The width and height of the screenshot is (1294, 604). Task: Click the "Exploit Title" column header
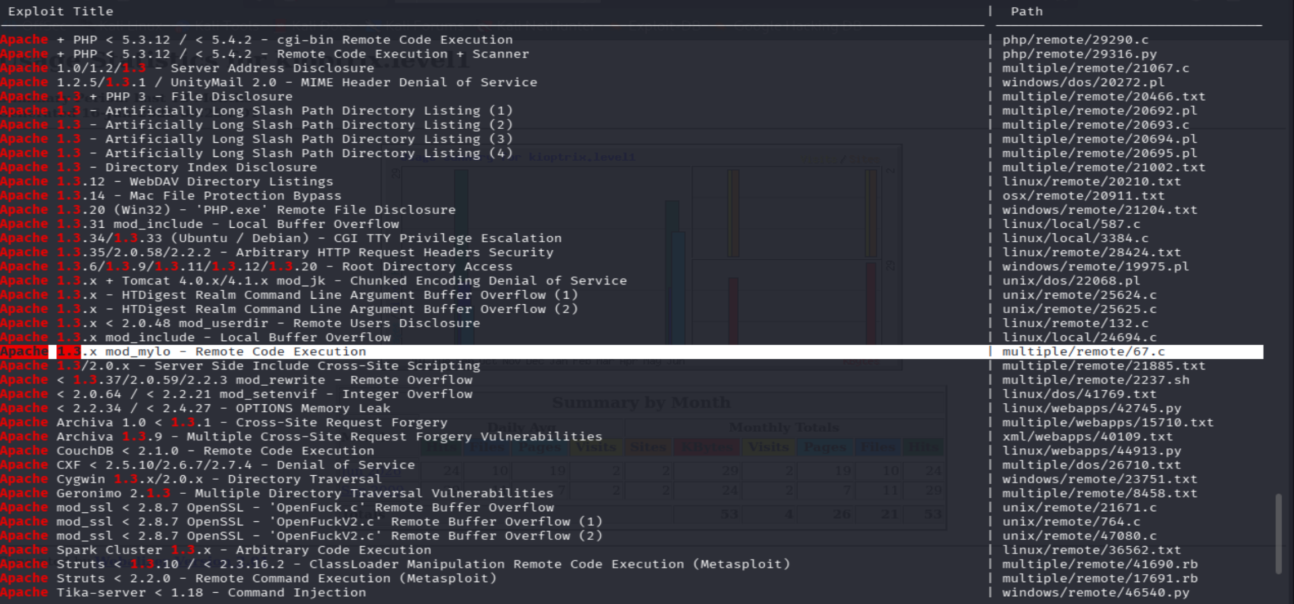[x=60, y=11]
